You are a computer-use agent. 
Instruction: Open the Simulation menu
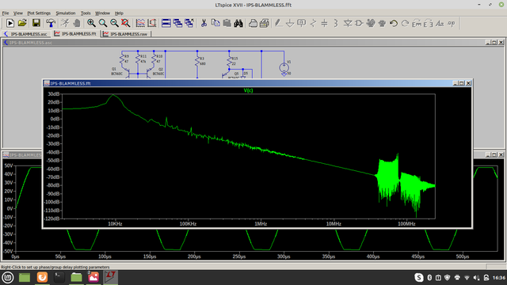coord(66,13)
